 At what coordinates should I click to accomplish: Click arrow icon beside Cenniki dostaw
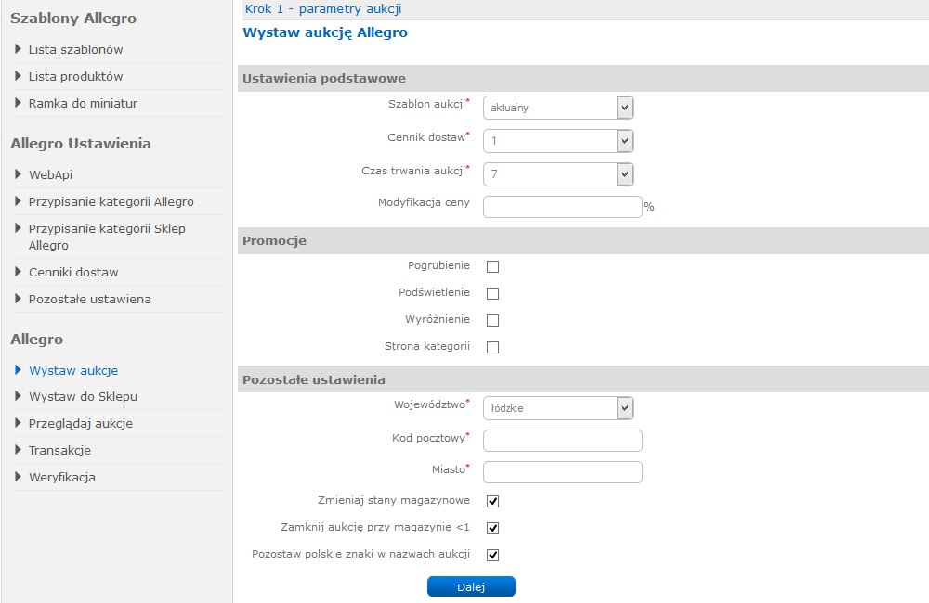click(x=18, y=272)
